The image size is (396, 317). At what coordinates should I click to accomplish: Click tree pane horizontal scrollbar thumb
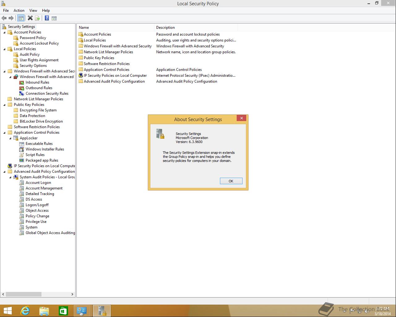[24, 294]
